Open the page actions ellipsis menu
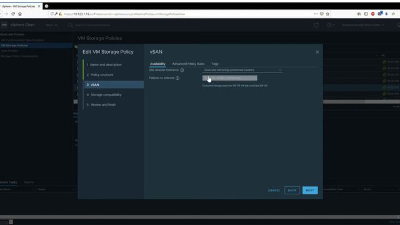The height and width of the screenshot is (225, 400). (x=316, y=14)
